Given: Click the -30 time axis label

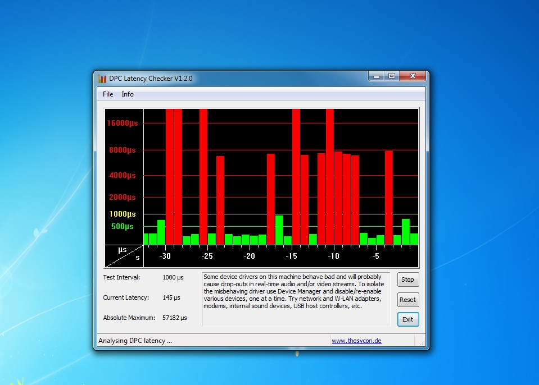Looking at the screenshot, I should coord(165,256).
